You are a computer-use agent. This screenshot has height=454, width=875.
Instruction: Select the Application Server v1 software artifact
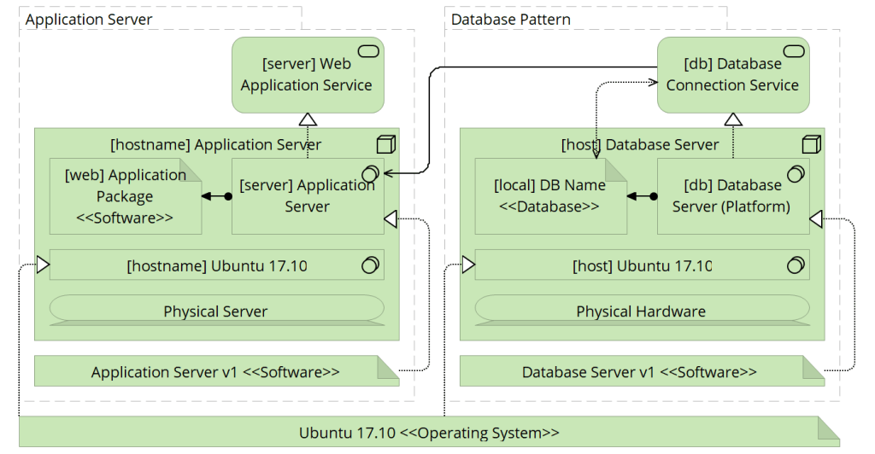[x=215, y=372]
